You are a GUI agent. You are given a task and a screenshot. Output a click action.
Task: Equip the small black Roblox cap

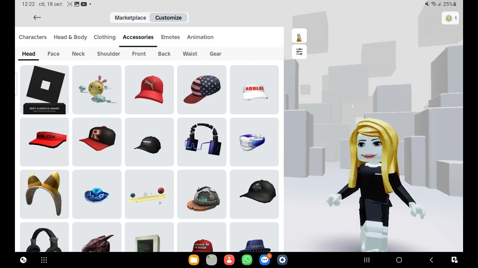(x=149, y=142)
